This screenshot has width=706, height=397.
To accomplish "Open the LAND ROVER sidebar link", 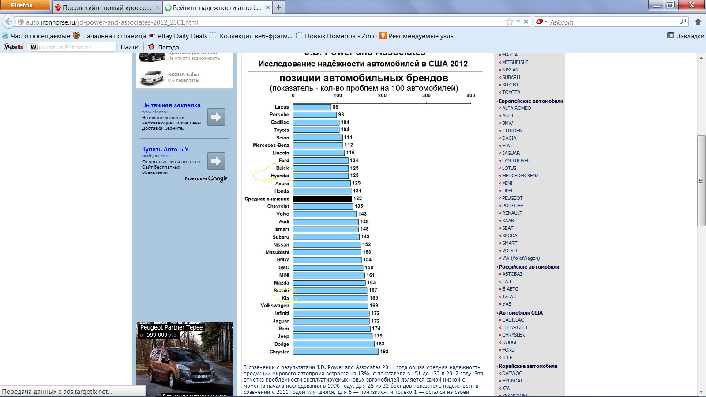I will [516, 161].
